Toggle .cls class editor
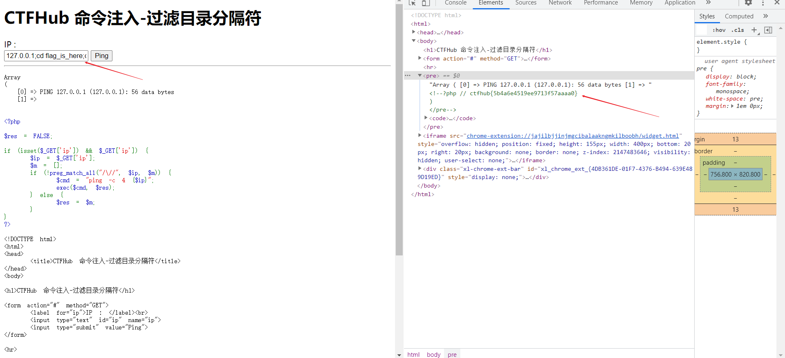This screenshot has height=358, width=785. [738, 30]
